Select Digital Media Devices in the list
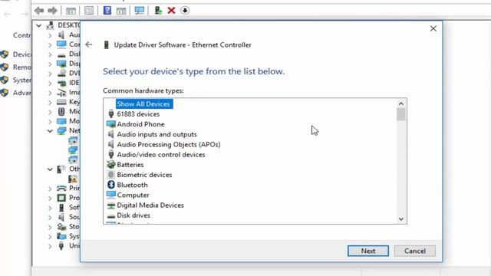The height and width of the screenshot is (276, 491). [150, 205]
